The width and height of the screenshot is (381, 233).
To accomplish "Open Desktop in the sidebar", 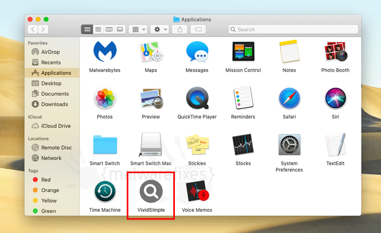I will point(52,84).
